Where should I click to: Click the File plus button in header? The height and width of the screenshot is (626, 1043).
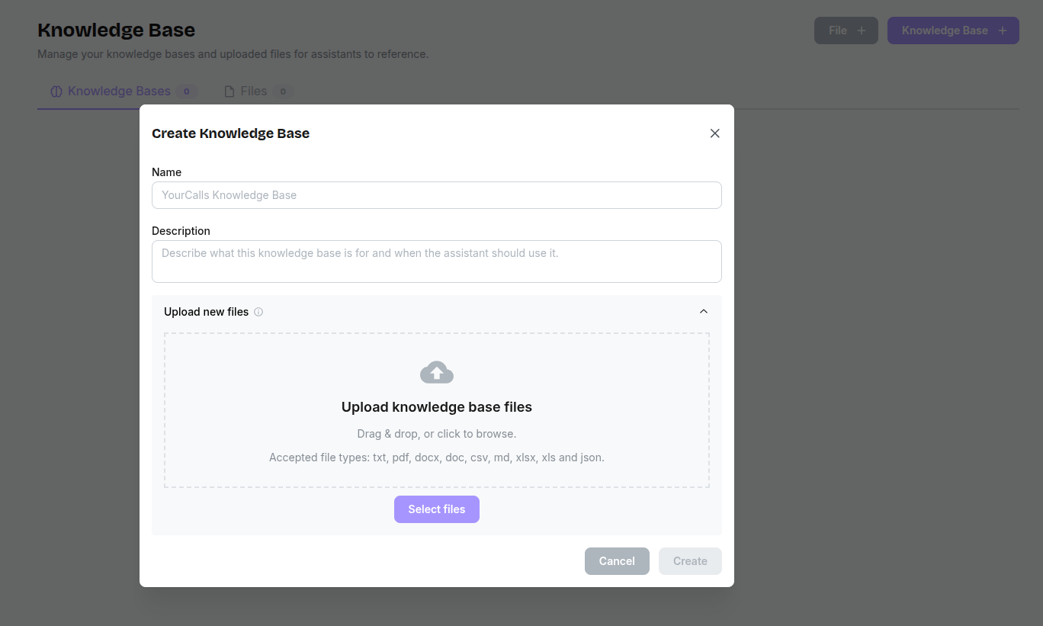pyautogui.click(x=846, y=30)
